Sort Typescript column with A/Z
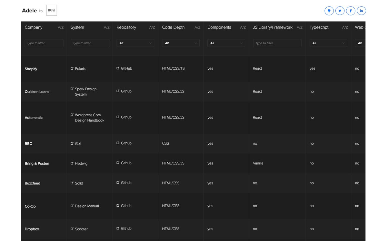387x241 pixels. click(345, 28)
